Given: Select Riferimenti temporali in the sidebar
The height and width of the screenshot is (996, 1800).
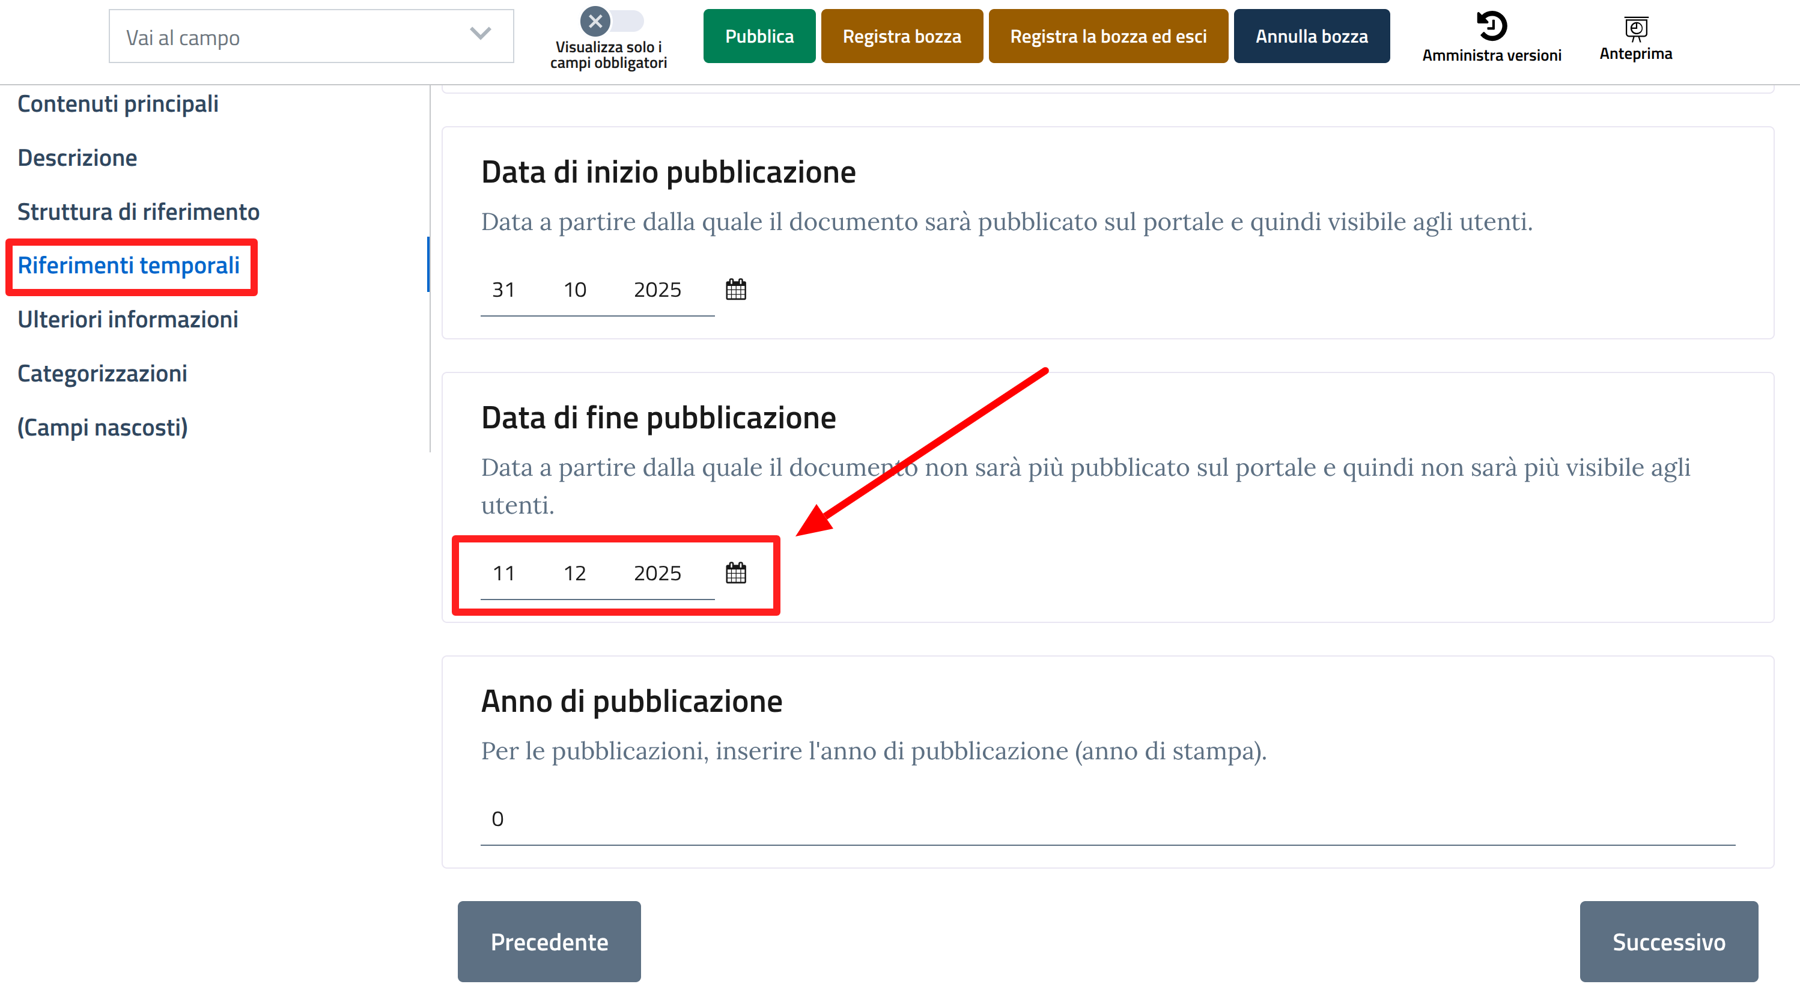Looking at the screenshot, I should pos(129,266).
